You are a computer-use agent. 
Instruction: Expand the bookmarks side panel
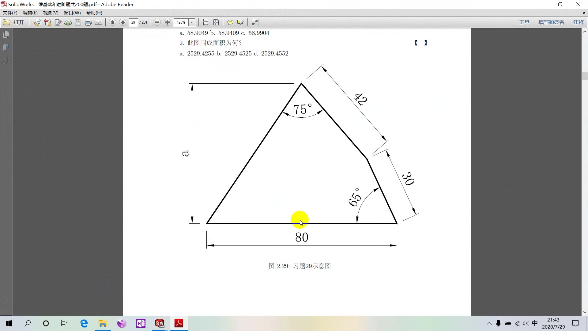pyautogui.click(x=6, y=48)
